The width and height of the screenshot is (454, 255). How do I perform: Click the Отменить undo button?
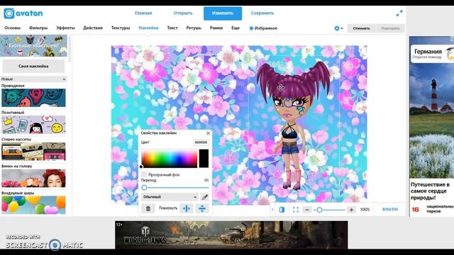[x=361, y=28]
